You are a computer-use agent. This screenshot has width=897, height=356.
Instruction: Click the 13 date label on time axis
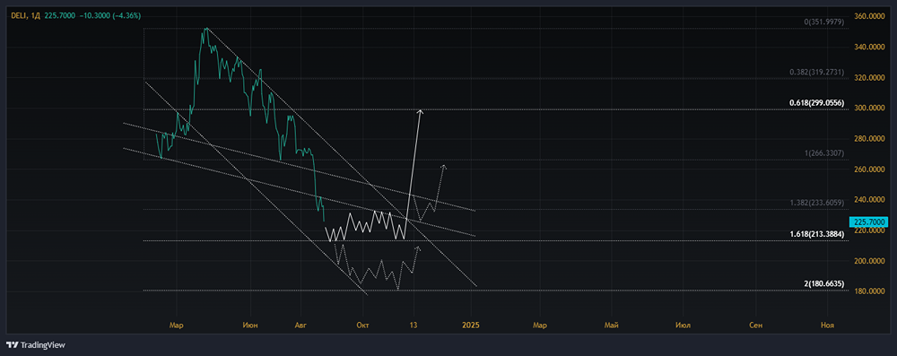413,326
